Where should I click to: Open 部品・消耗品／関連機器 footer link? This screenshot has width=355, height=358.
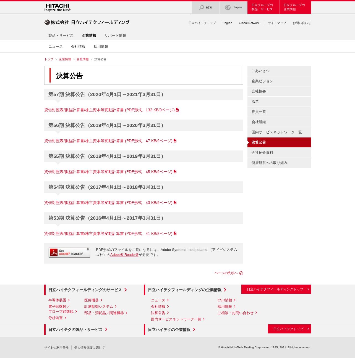pos(106,313)
